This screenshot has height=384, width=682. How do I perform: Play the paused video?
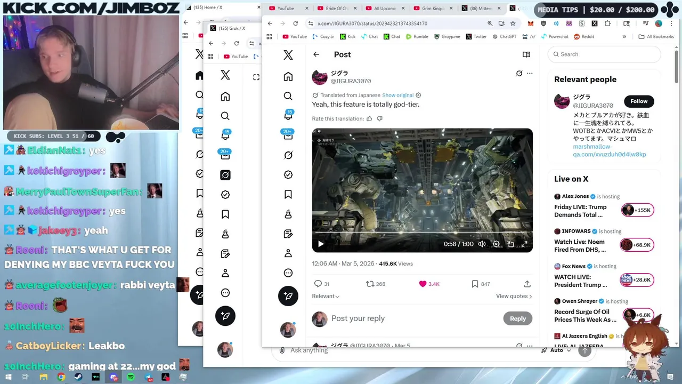[x=321, y=244]
